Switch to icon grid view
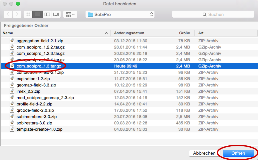The width and height of the screenshot is (258, 160). pyautogui.click(x=28, y=15)
